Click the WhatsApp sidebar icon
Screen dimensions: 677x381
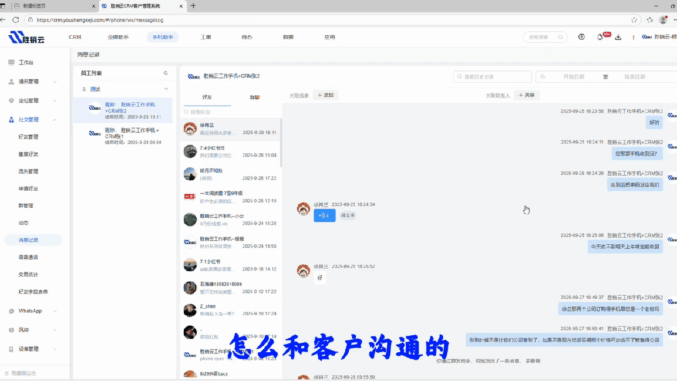pyautogui.click(x=11, y=311)
